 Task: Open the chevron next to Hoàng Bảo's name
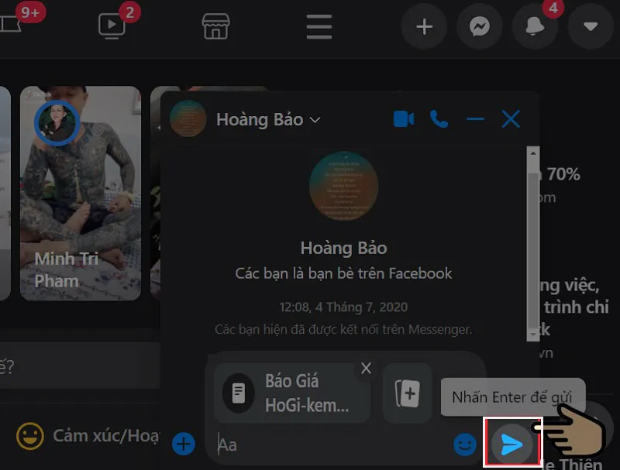point(315,120)
